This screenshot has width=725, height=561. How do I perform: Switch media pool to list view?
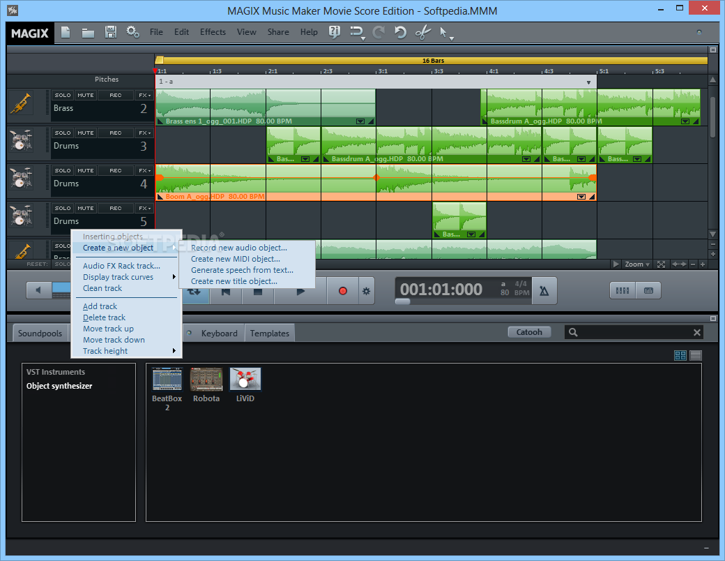coord(696,355)
